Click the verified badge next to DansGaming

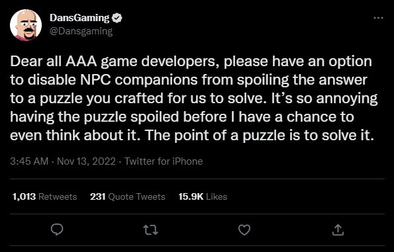pos(117,18)
